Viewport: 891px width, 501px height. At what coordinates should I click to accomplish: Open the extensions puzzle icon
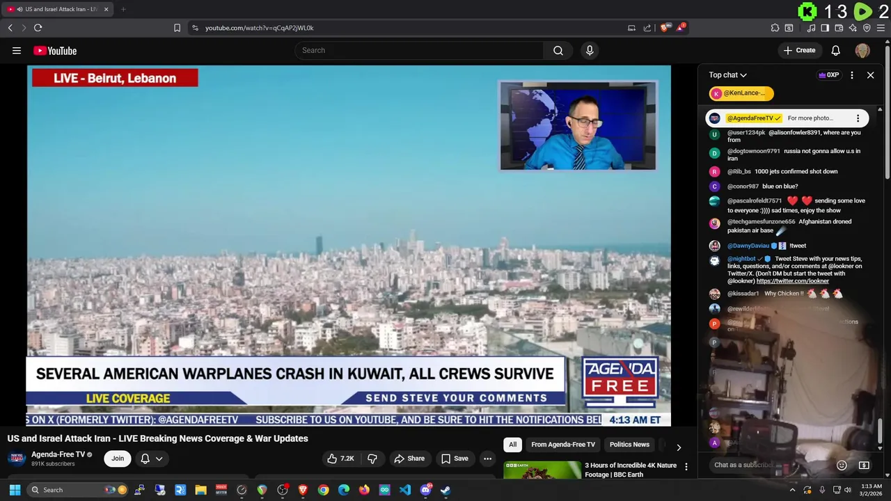[x=775, y=28]
